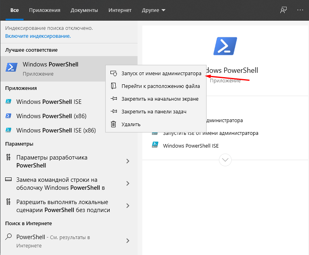Click the pin icon beside панели задач
This screenshot has width=309, height=255.
pyautogui.click(x=114, y=111)
